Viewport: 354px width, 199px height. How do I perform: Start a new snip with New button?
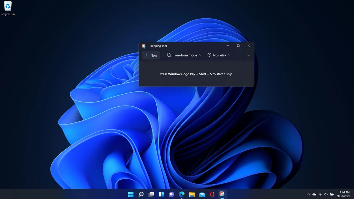[x=151, y=55]
